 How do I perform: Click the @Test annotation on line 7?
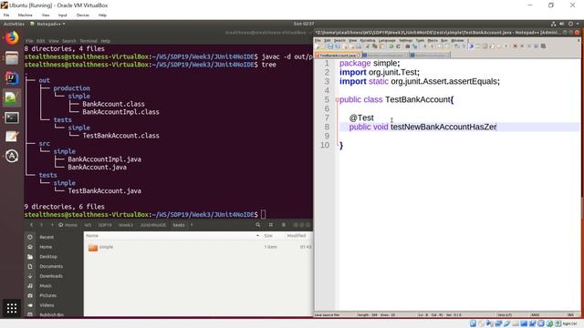pyautogui.click(x=361, y=118)
